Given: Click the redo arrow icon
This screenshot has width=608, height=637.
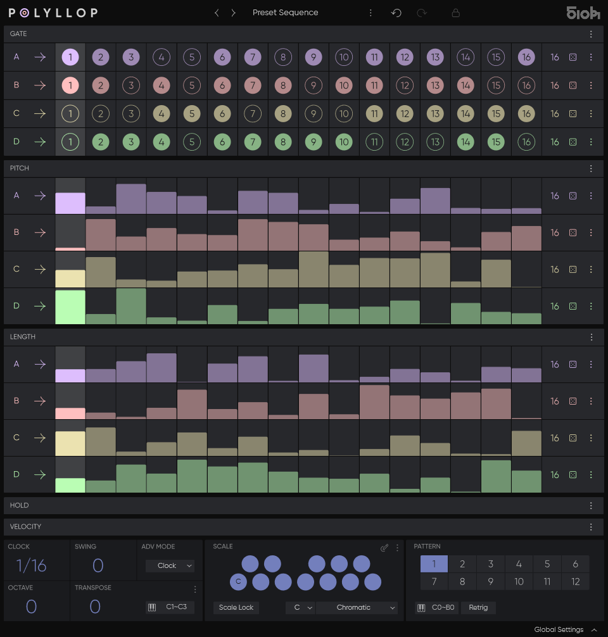Looking at the screenshot, I should click(x=422, y=13).
